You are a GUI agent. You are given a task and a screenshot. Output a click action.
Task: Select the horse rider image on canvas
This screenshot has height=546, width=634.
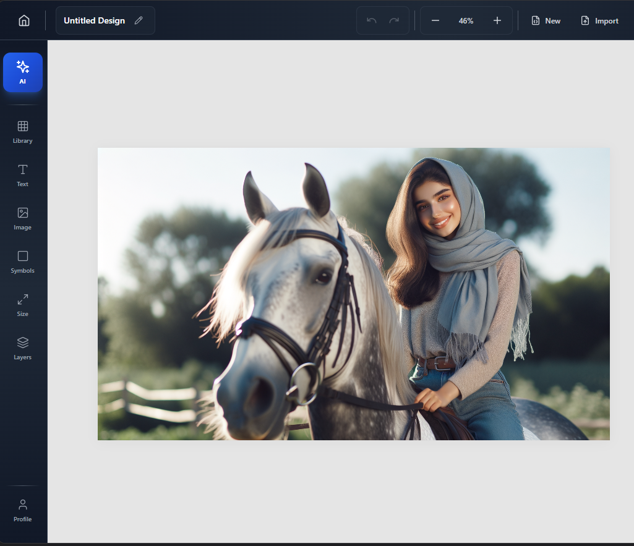pyautogui.click(x=353, y=294)
